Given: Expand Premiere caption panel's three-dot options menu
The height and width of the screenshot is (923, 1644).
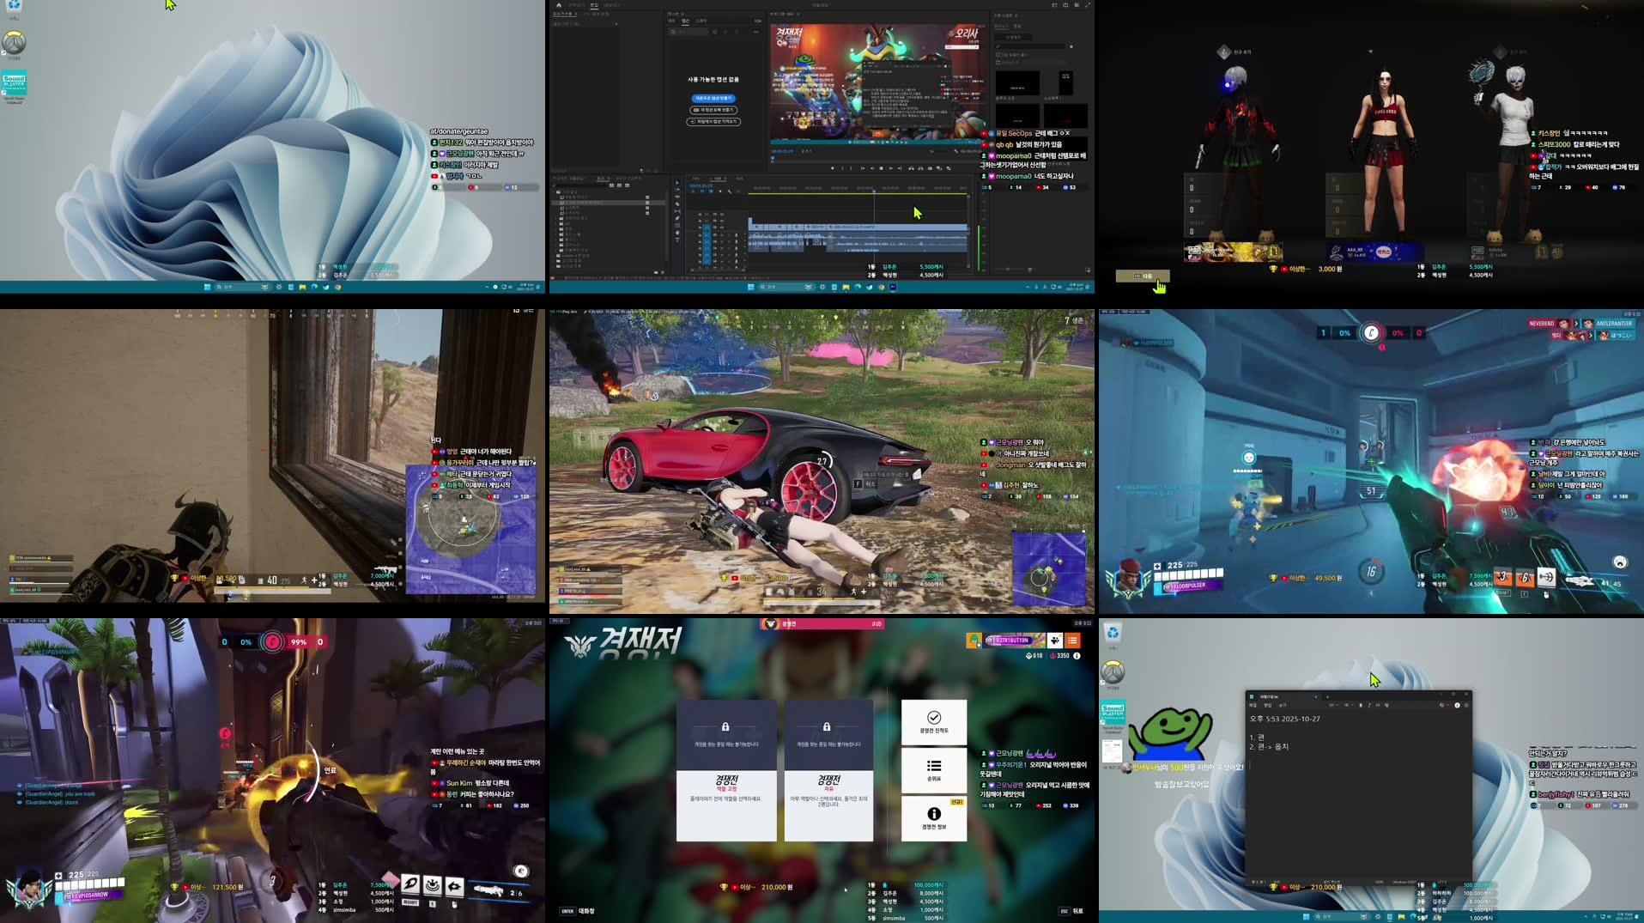Looking at the screenshot, I should pos(756,32).
